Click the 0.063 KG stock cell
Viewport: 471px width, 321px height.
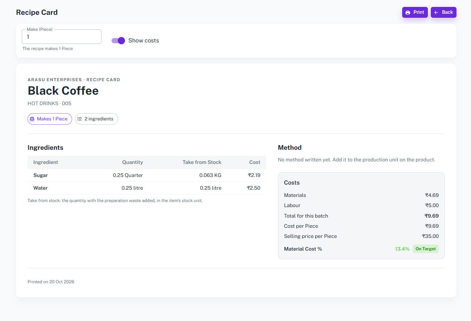coord(210,175)
